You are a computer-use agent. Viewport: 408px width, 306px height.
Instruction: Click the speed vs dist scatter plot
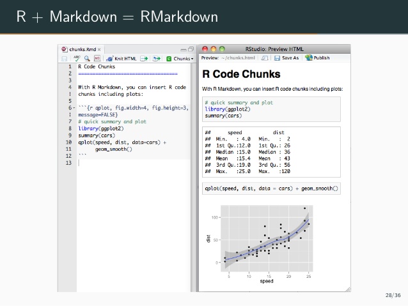[x=262, y=243]
